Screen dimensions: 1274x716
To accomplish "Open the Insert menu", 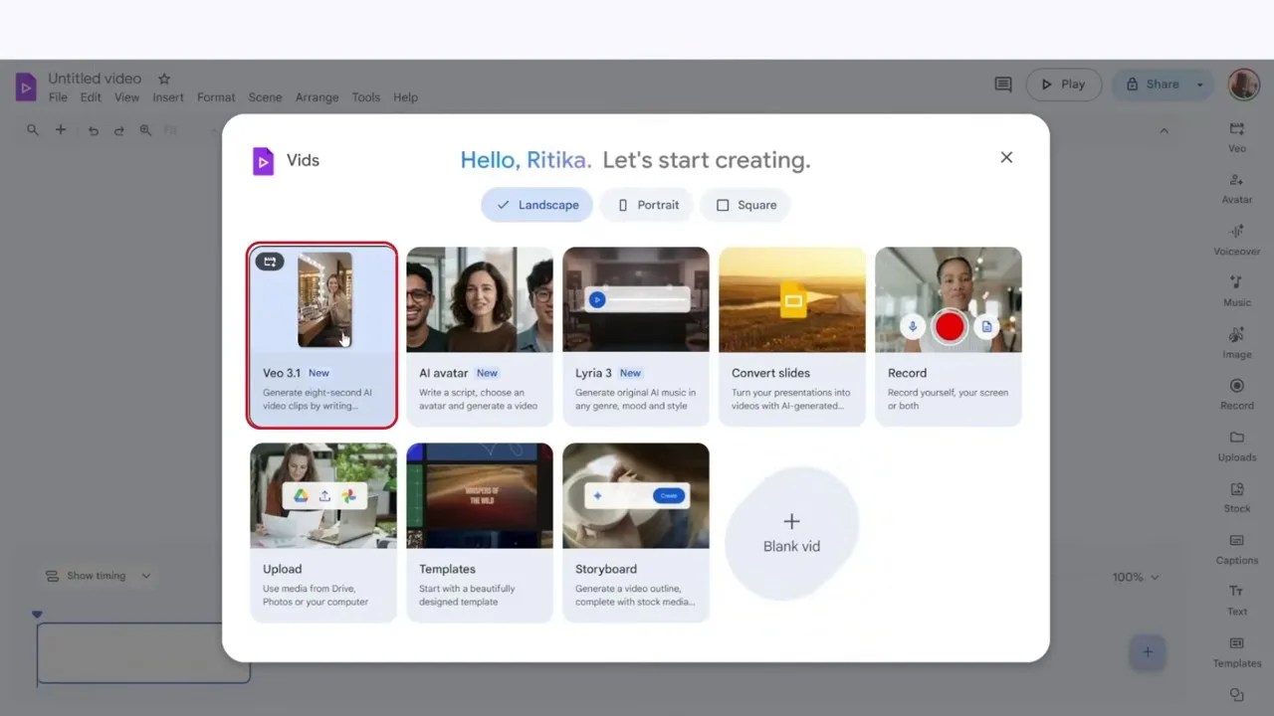I will (x=168, y=97).
